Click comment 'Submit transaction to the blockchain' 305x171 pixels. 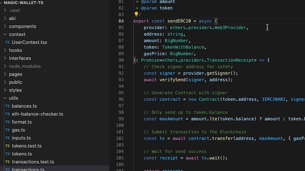195,132
